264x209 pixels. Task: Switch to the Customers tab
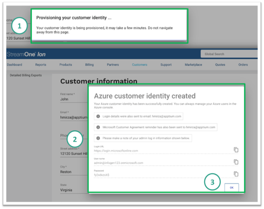pyautogui.click(x=140, y=65)
